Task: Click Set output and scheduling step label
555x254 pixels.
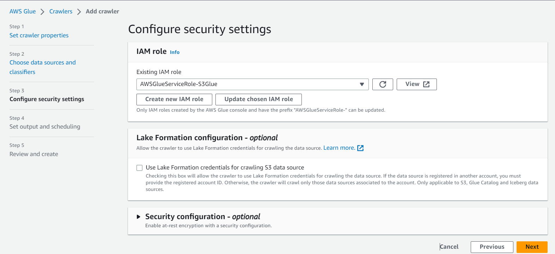Action: pyautogui.click(x=45, y=126)
